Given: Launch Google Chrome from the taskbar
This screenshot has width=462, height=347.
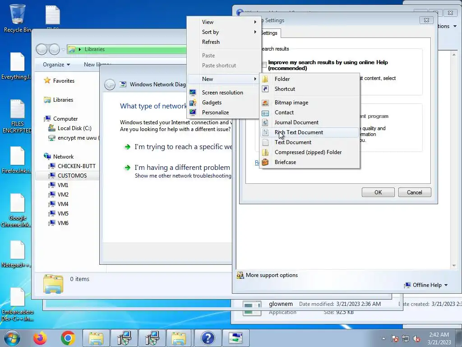Looking at the screenshot, I should pos(68,338).
